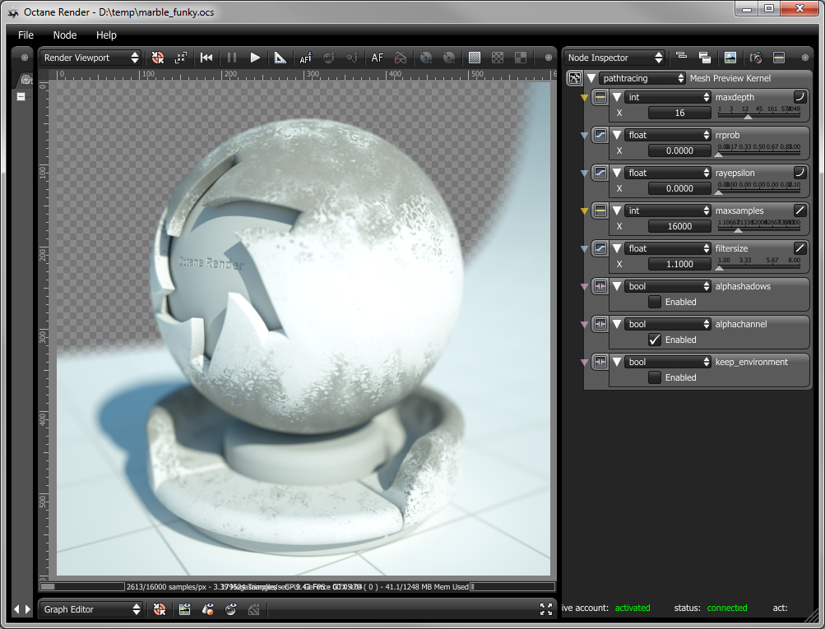
Task: Click the recenter icon in Graph Editor toolbar
Action: pyautogui.click(x=160, y=609)
